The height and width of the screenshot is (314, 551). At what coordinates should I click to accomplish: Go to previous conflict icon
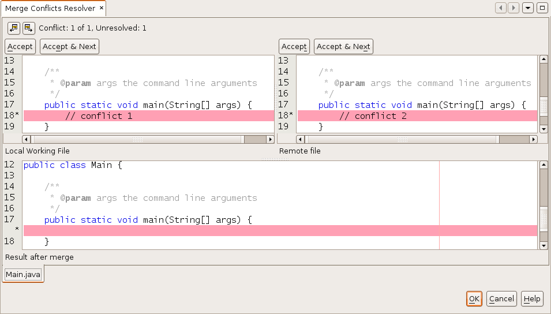(14, 28)
